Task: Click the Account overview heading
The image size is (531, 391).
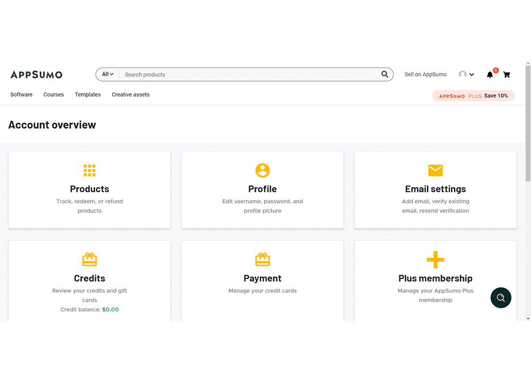Action: tap(52, 125)
